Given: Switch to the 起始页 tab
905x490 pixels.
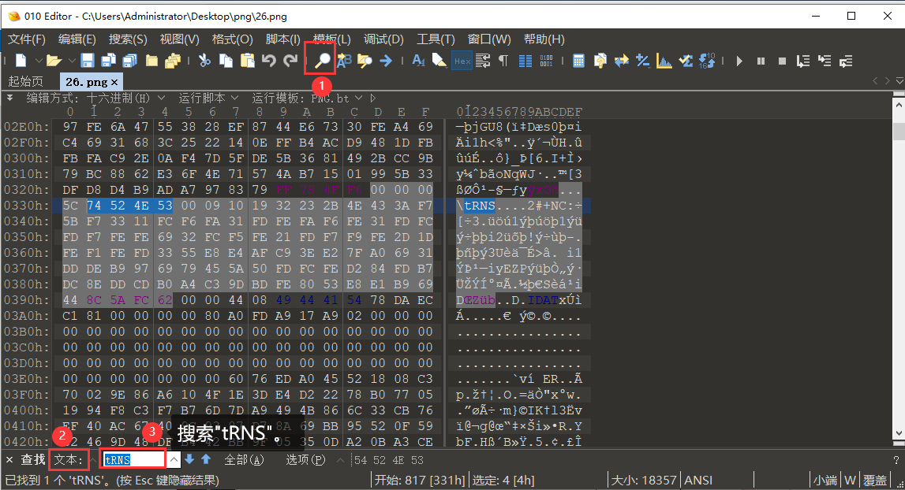Looking at the screenshot, I should click(26, 81).
